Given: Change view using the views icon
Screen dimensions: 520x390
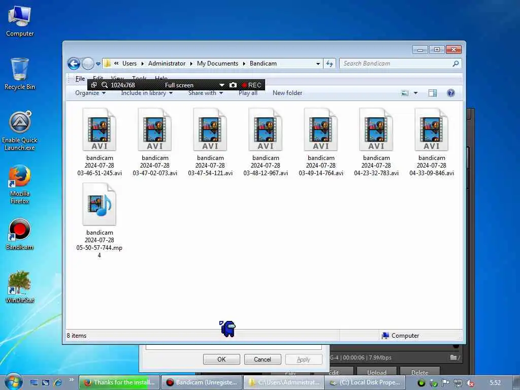Looking at the screenshot, I should coord(405,93).
